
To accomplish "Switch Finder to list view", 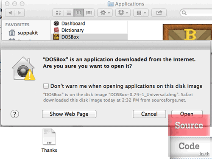I will click(69, 13).
